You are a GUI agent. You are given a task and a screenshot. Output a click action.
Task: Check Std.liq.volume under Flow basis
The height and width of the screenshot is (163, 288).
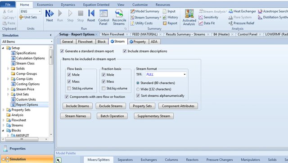69,88
